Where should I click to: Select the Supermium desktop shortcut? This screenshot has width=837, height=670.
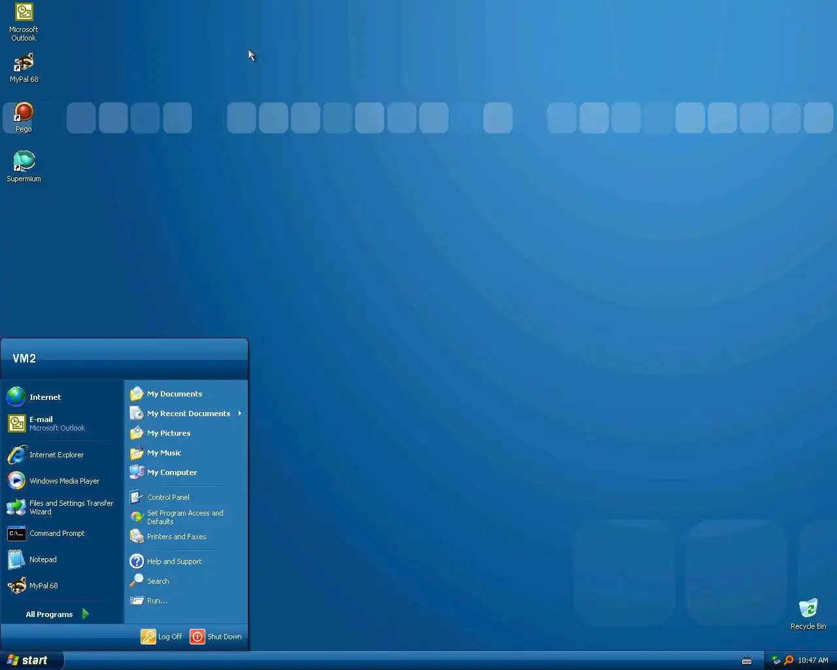tap(24, 167)
